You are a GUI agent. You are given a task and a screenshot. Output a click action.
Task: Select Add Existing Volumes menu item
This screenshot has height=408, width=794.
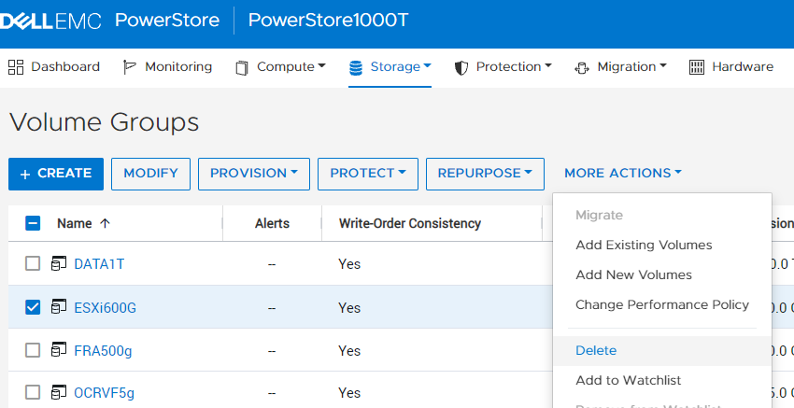(x=644, y=245)
